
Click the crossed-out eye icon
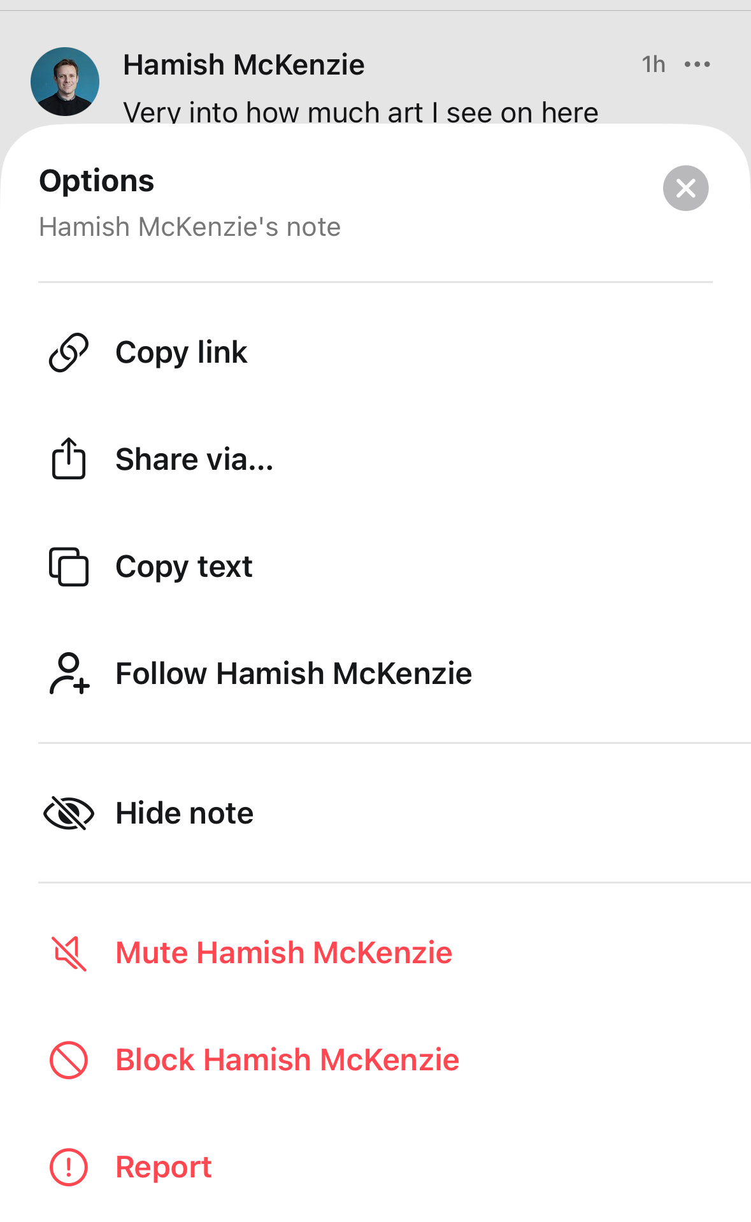click(69, 813)
